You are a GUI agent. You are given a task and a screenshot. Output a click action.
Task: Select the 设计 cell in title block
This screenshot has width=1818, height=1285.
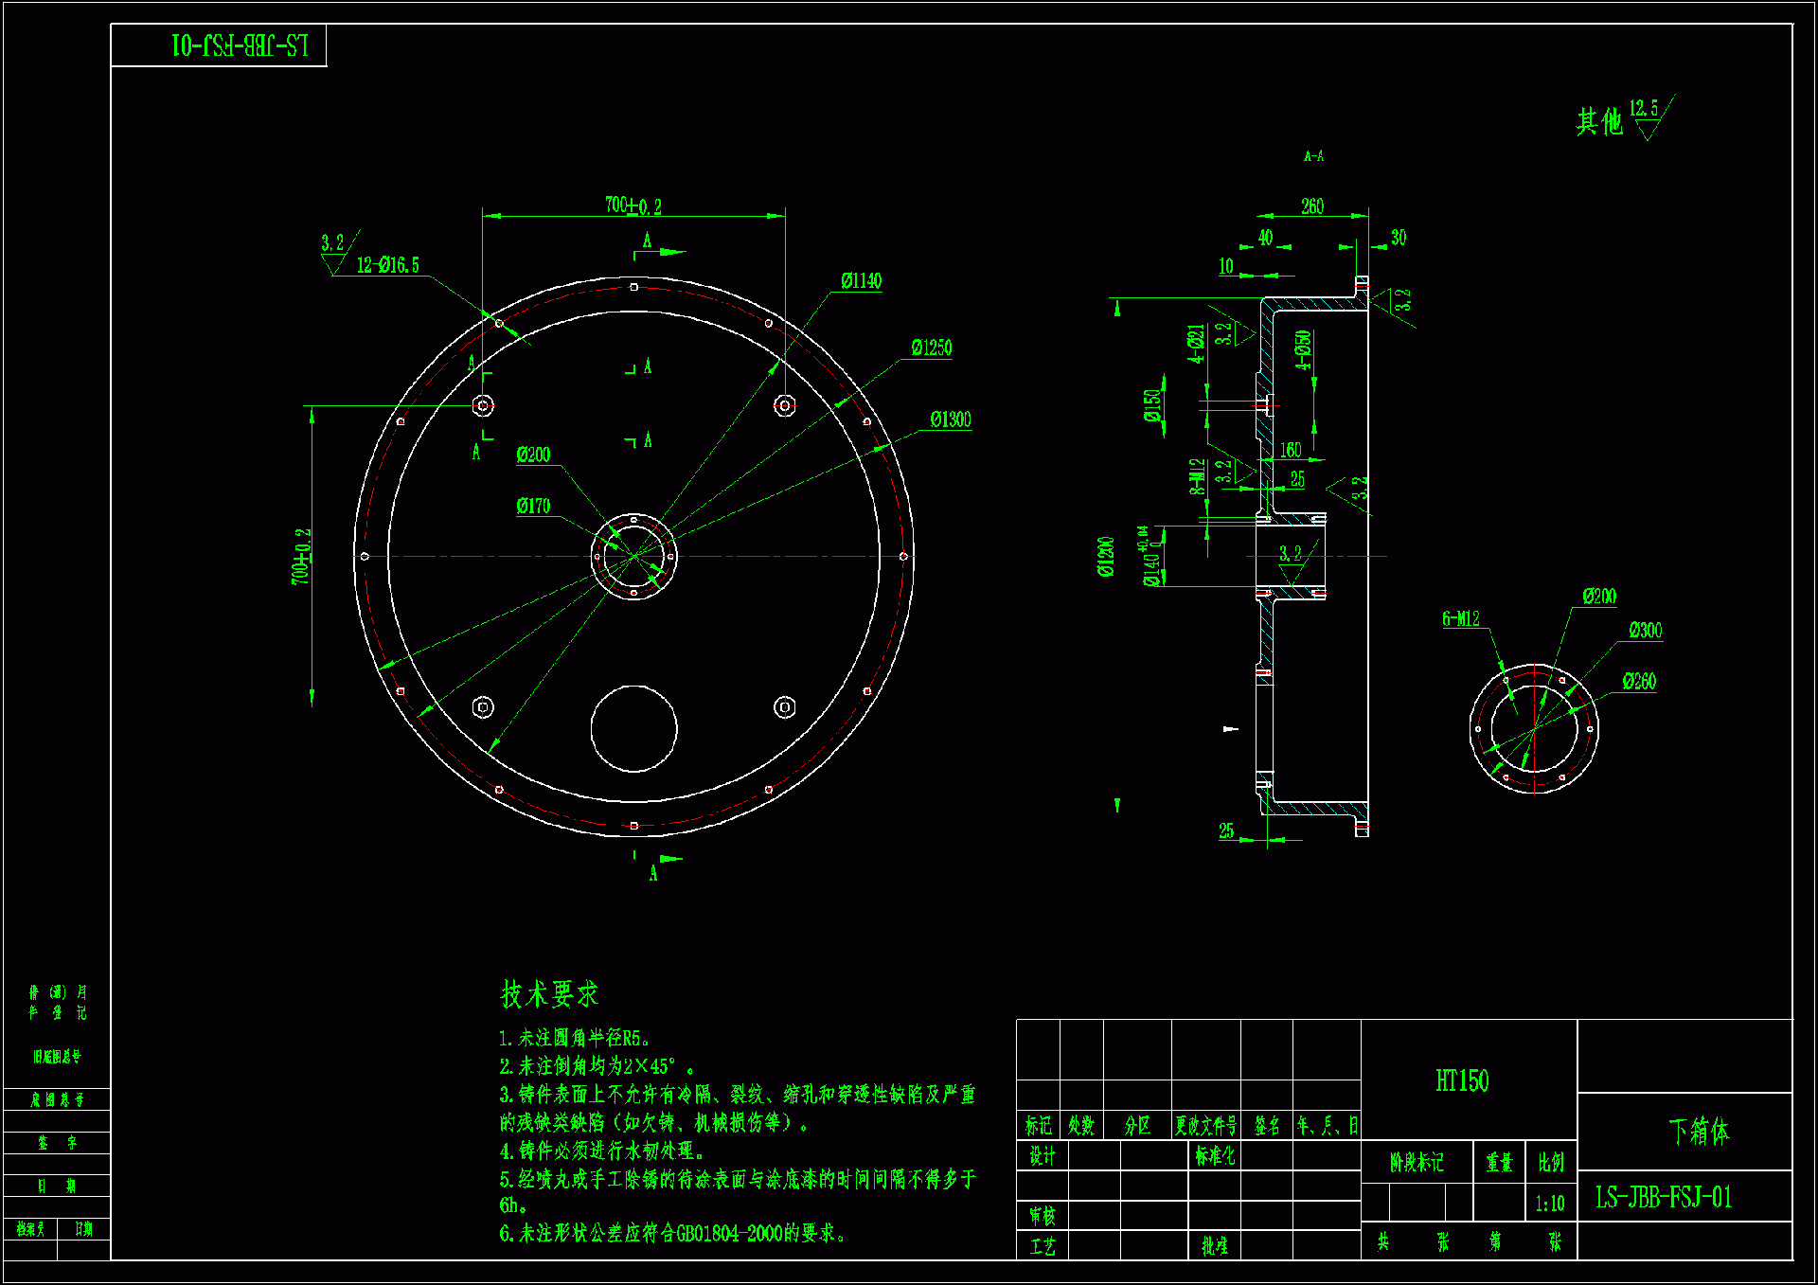coord(1042,1156)
